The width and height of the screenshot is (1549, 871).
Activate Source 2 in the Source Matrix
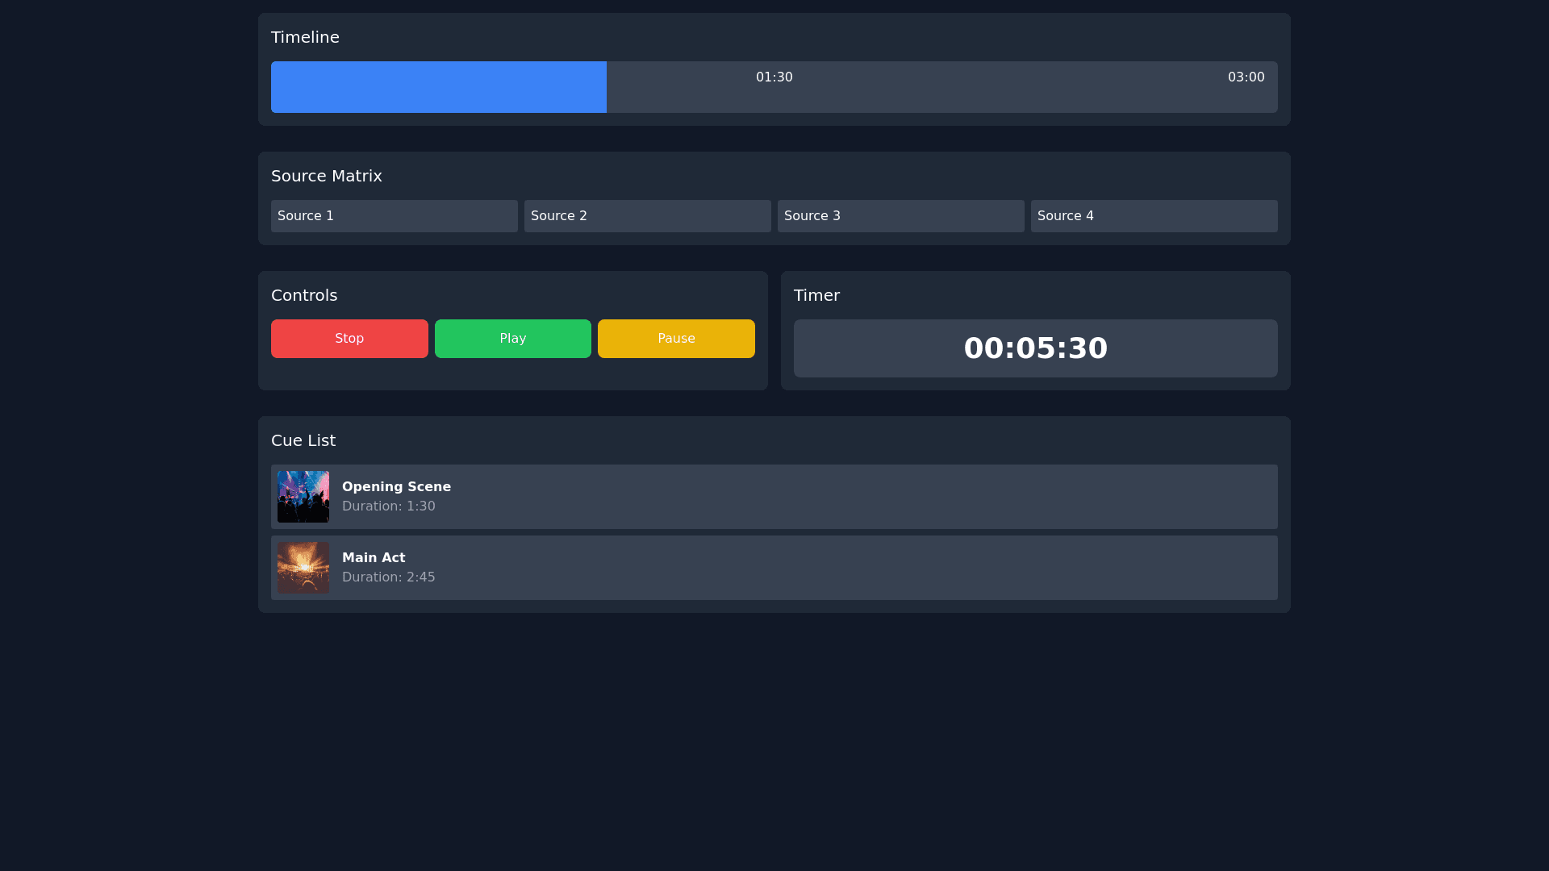(x=647, y=216)
